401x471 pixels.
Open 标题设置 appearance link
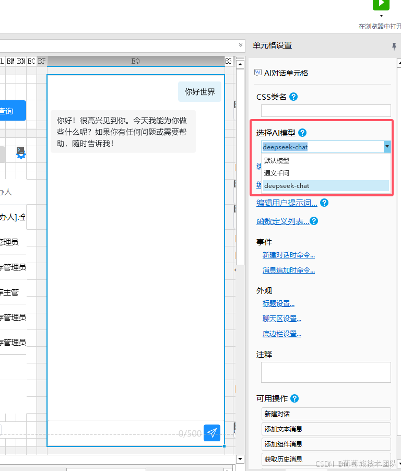(278, 304)
